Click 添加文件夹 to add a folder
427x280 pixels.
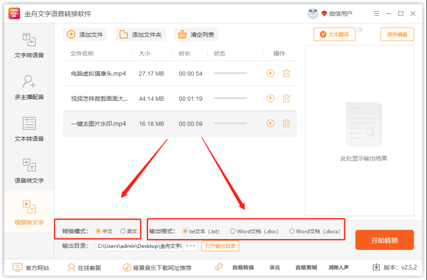point(141,35)
